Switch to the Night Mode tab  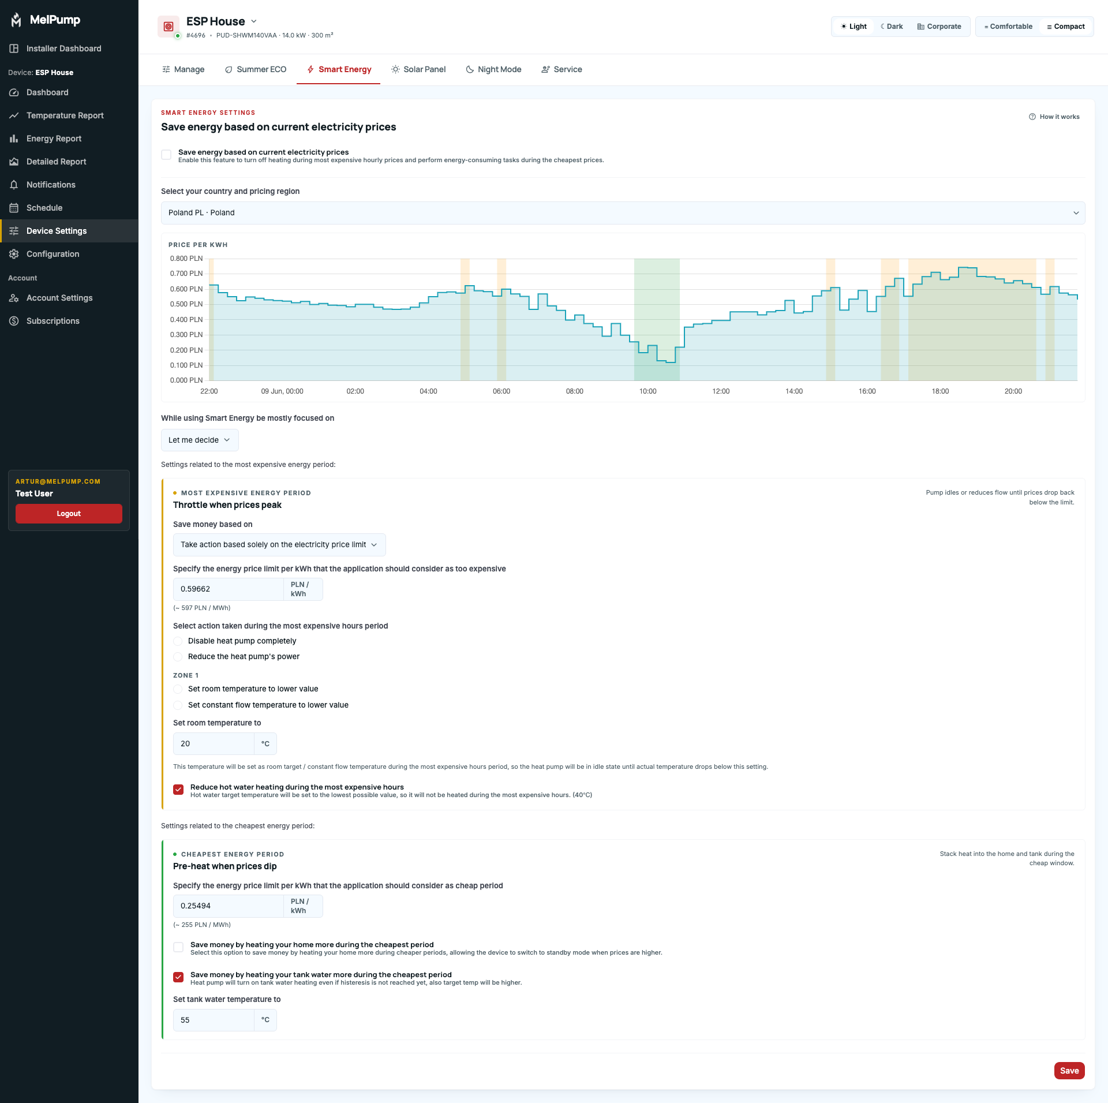click(x=493, y=69)
